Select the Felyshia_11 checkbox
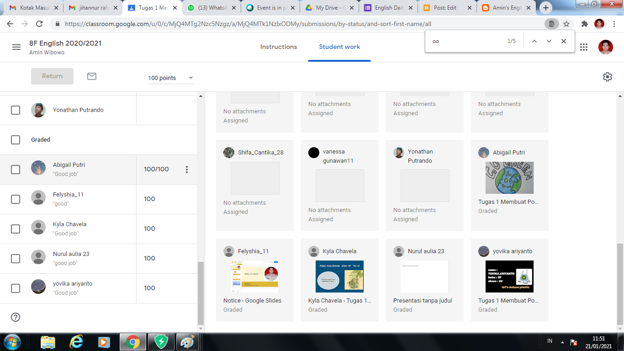624x351 pixels. pos(16,199)
